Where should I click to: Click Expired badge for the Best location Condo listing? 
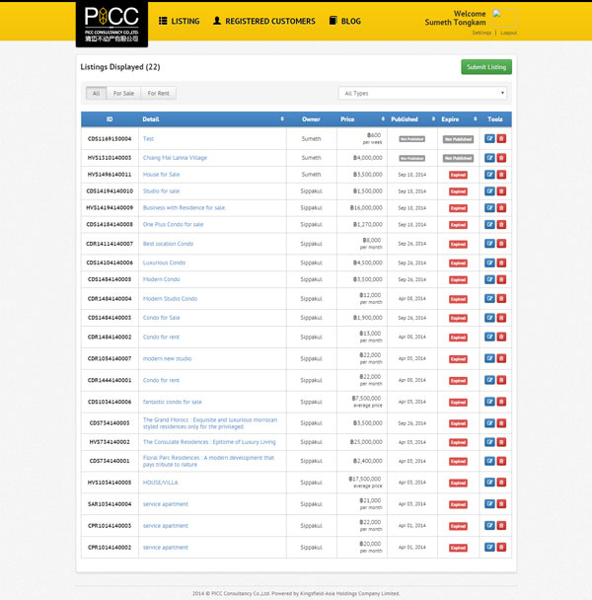458,244
